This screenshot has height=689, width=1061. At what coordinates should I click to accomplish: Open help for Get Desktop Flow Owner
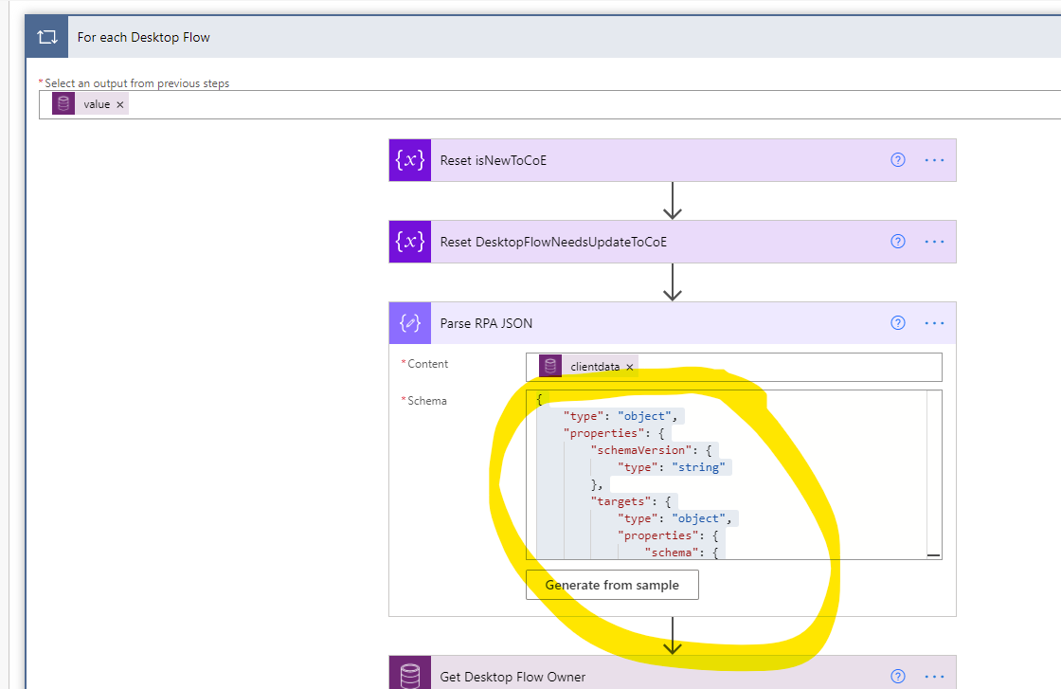pyautogui.click(x=897, y=675)
